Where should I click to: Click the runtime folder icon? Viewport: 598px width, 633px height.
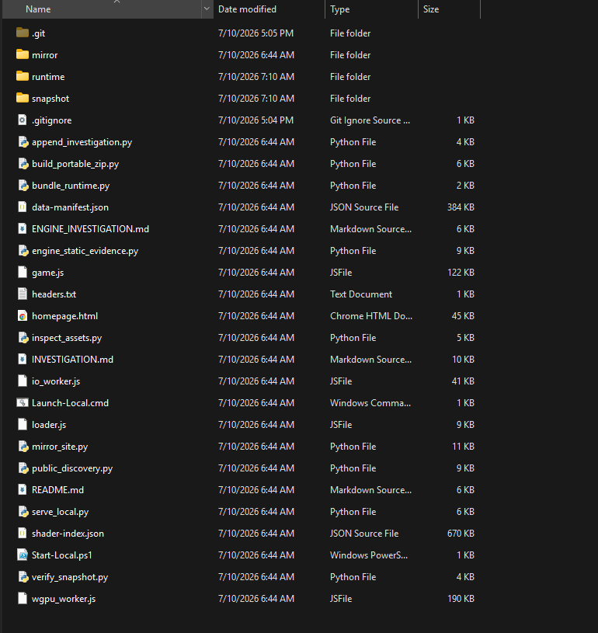[23, 76]
